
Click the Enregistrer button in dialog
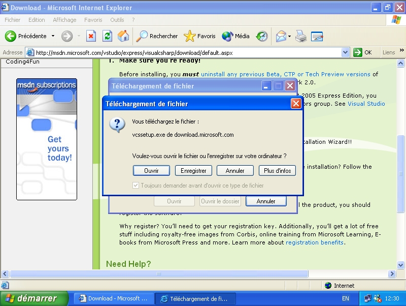tap(193, 170)
